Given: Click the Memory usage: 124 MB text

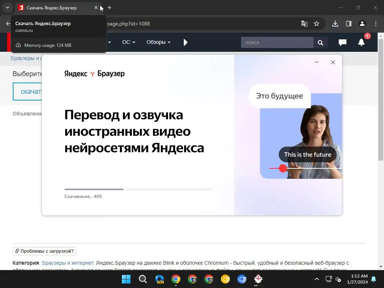Looking at the screenshot, I should point(48,45).
